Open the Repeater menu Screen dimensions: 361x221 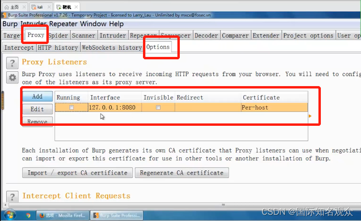(x=63, y=24)
